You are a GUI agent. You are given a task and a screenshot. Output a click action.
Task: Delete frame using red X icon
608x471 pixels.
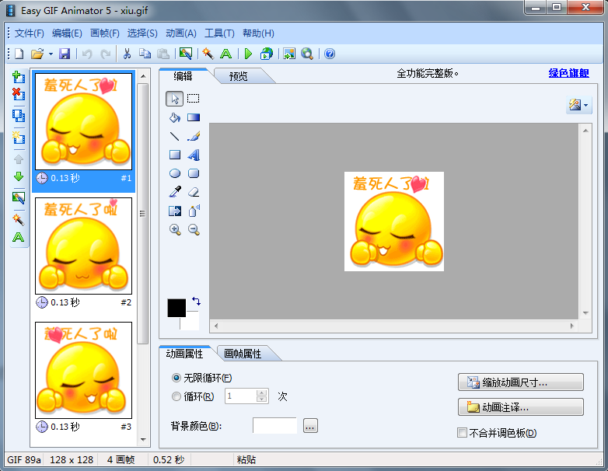pyautogui.click(x=18, y=94)
